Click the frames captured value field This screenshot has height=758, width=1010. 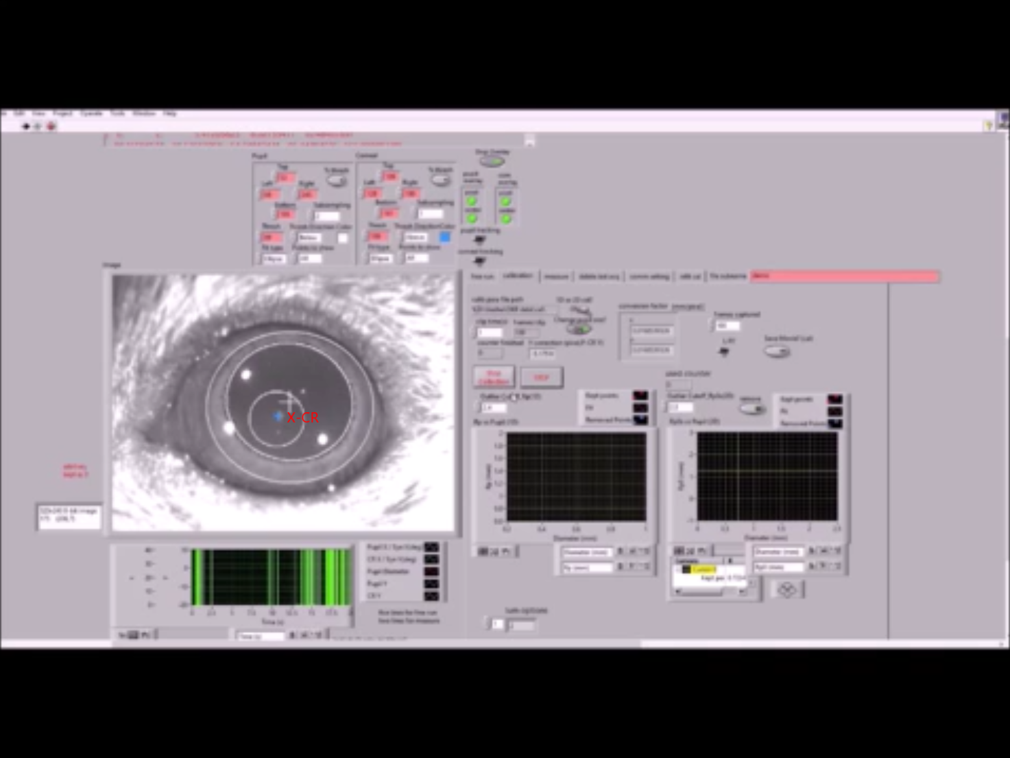tap(727, 326)
